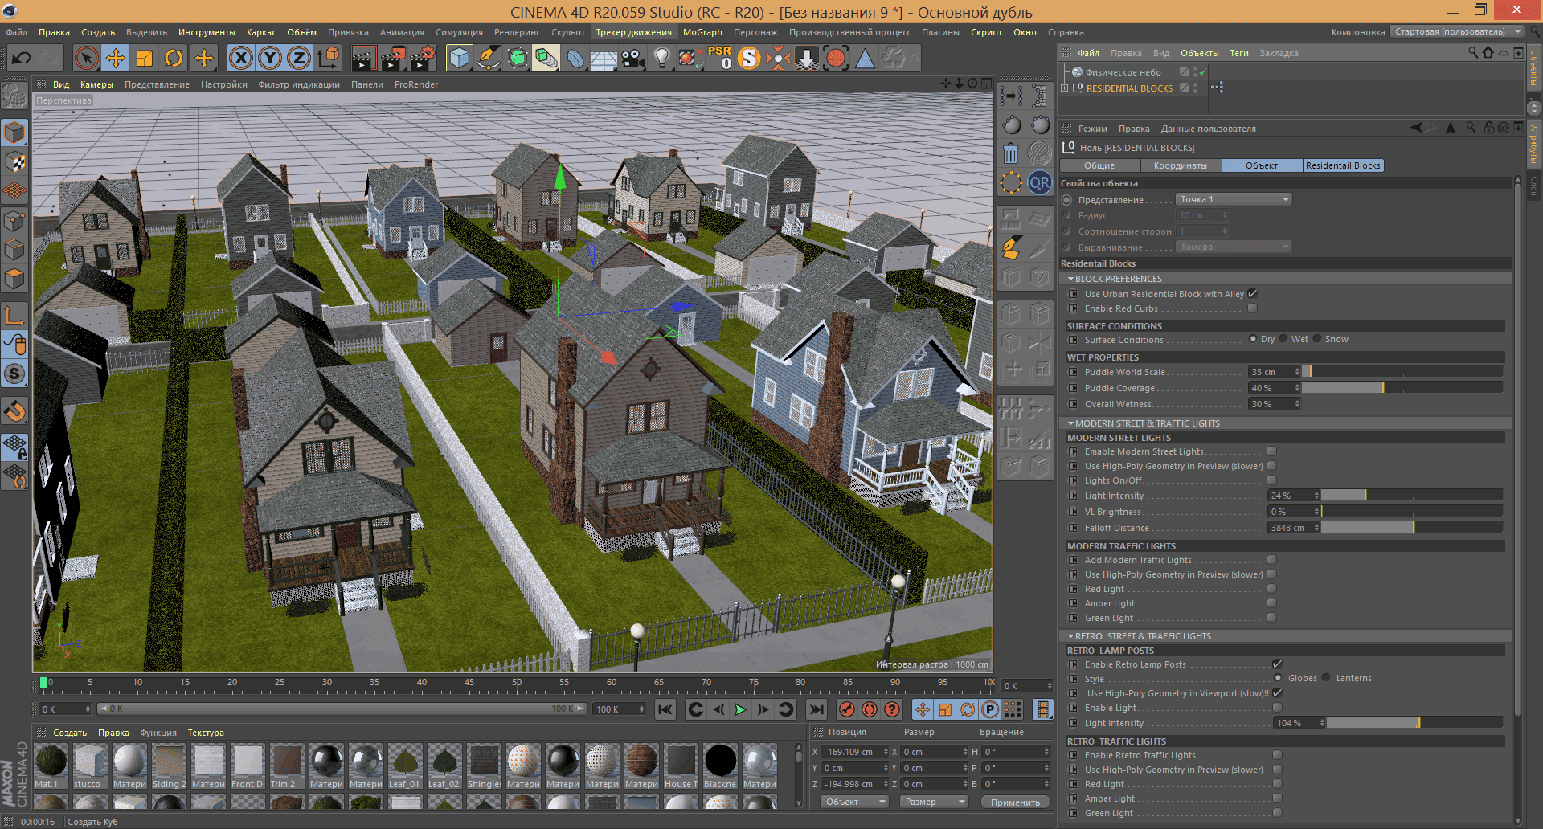Select the Move tool
Image resolution: width=1543 pixels, height=829 pixels.
pos(116,58)
